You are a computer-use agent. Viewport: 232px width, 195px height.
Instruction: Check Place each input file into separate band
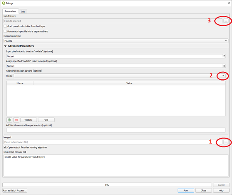(5, 31)
